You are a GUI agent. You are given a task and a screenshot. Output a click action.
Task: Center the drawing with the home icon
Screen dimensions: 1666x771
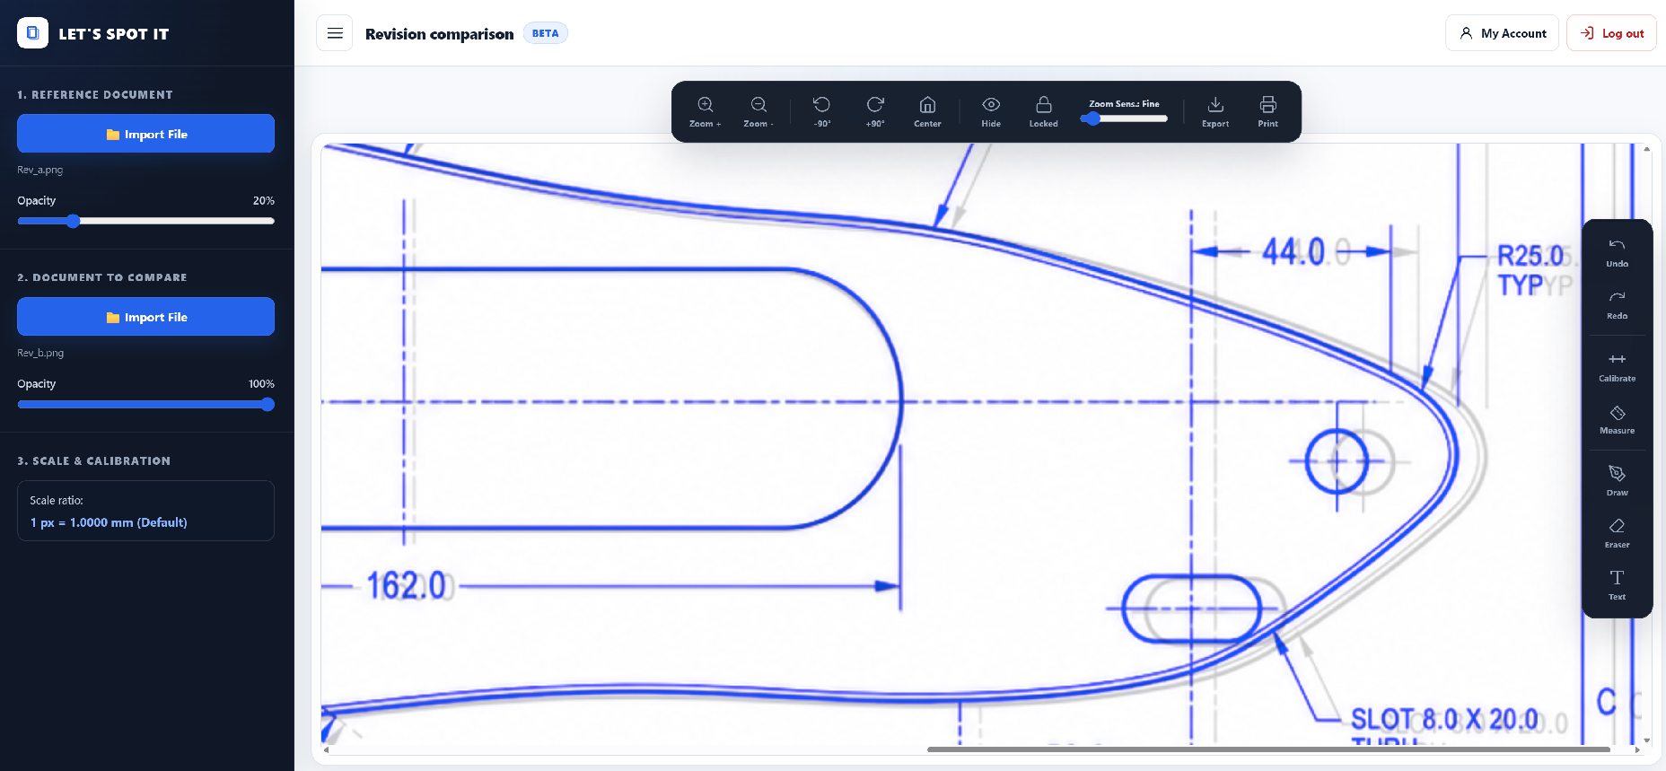(x=927, y=104)
